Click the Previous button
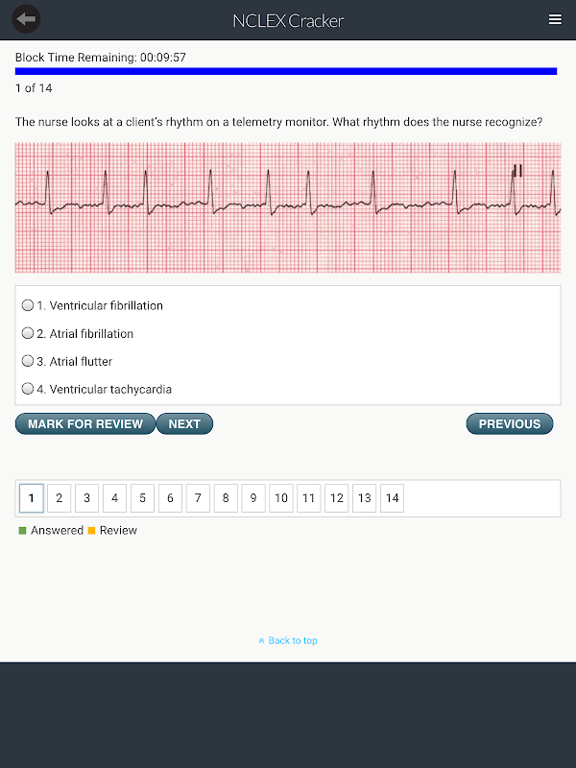Screen dimensions: 576x768 (510, 423)
